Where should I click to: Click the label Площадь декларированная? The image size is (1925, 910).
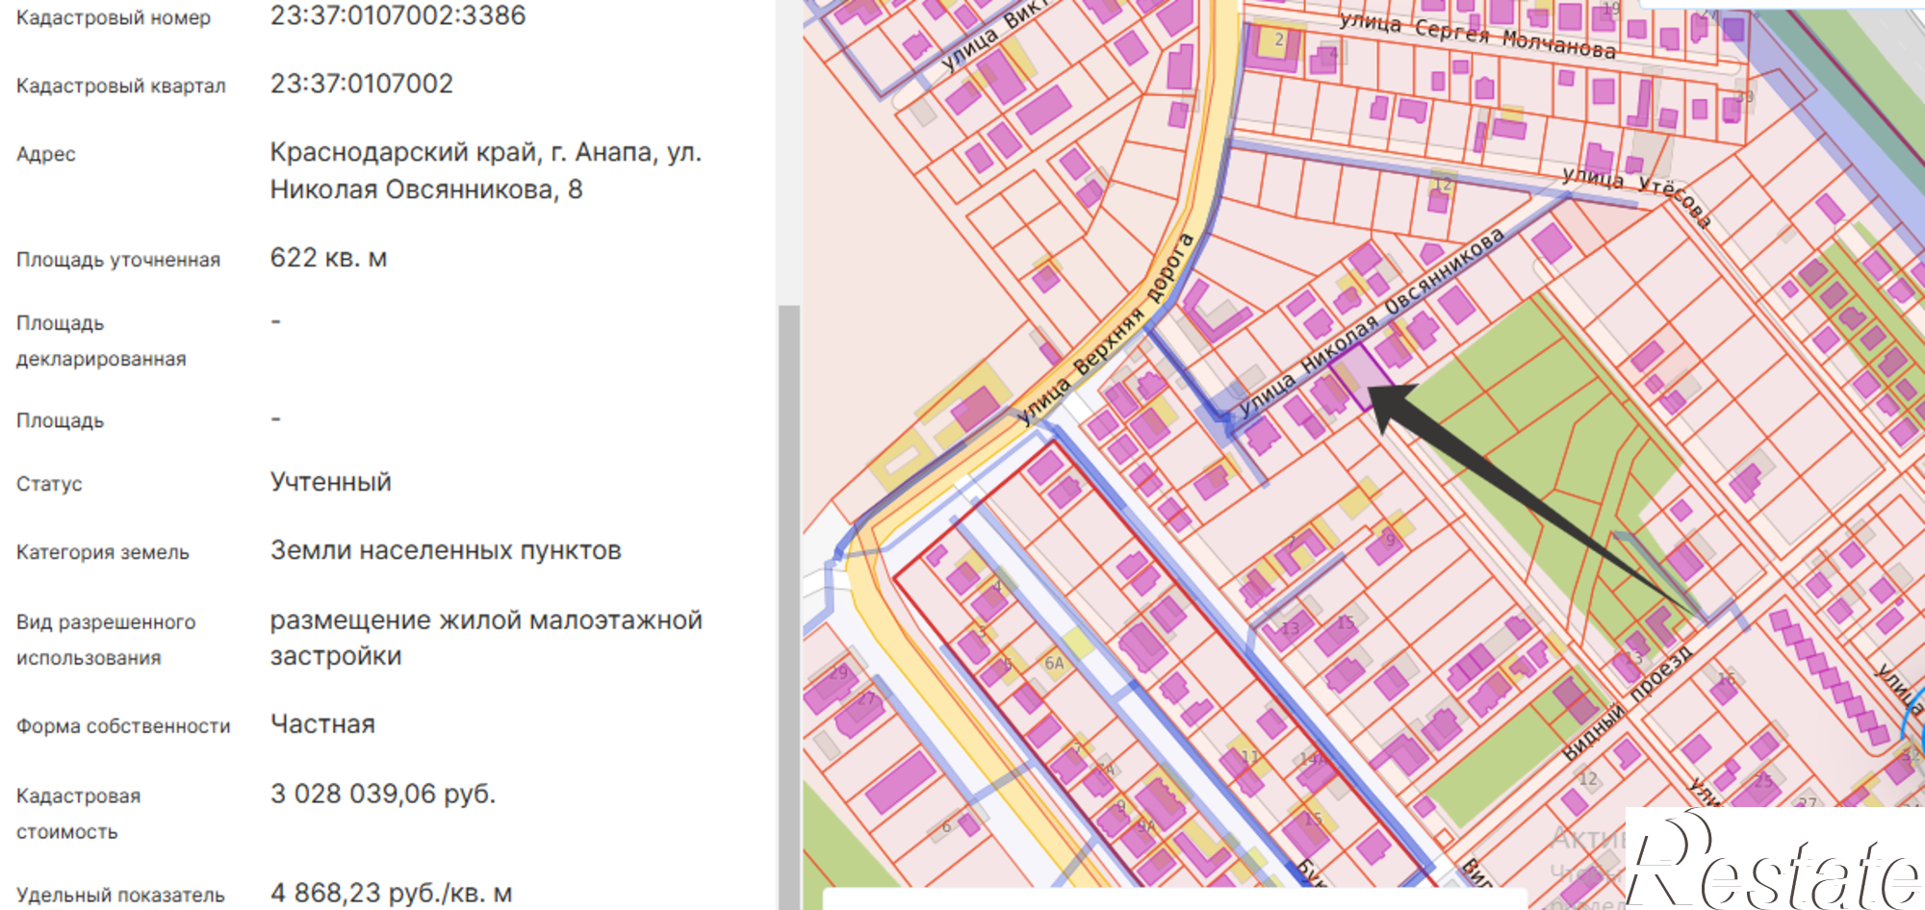click(101, 341)
